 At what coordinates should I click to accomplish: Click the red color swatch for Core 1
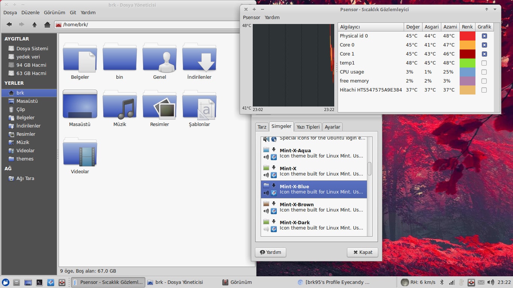pos(467,54)
